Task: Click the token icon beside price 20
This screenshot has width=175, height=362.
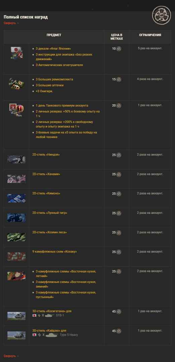Action: pyautogui.click(x=119, y=106)
